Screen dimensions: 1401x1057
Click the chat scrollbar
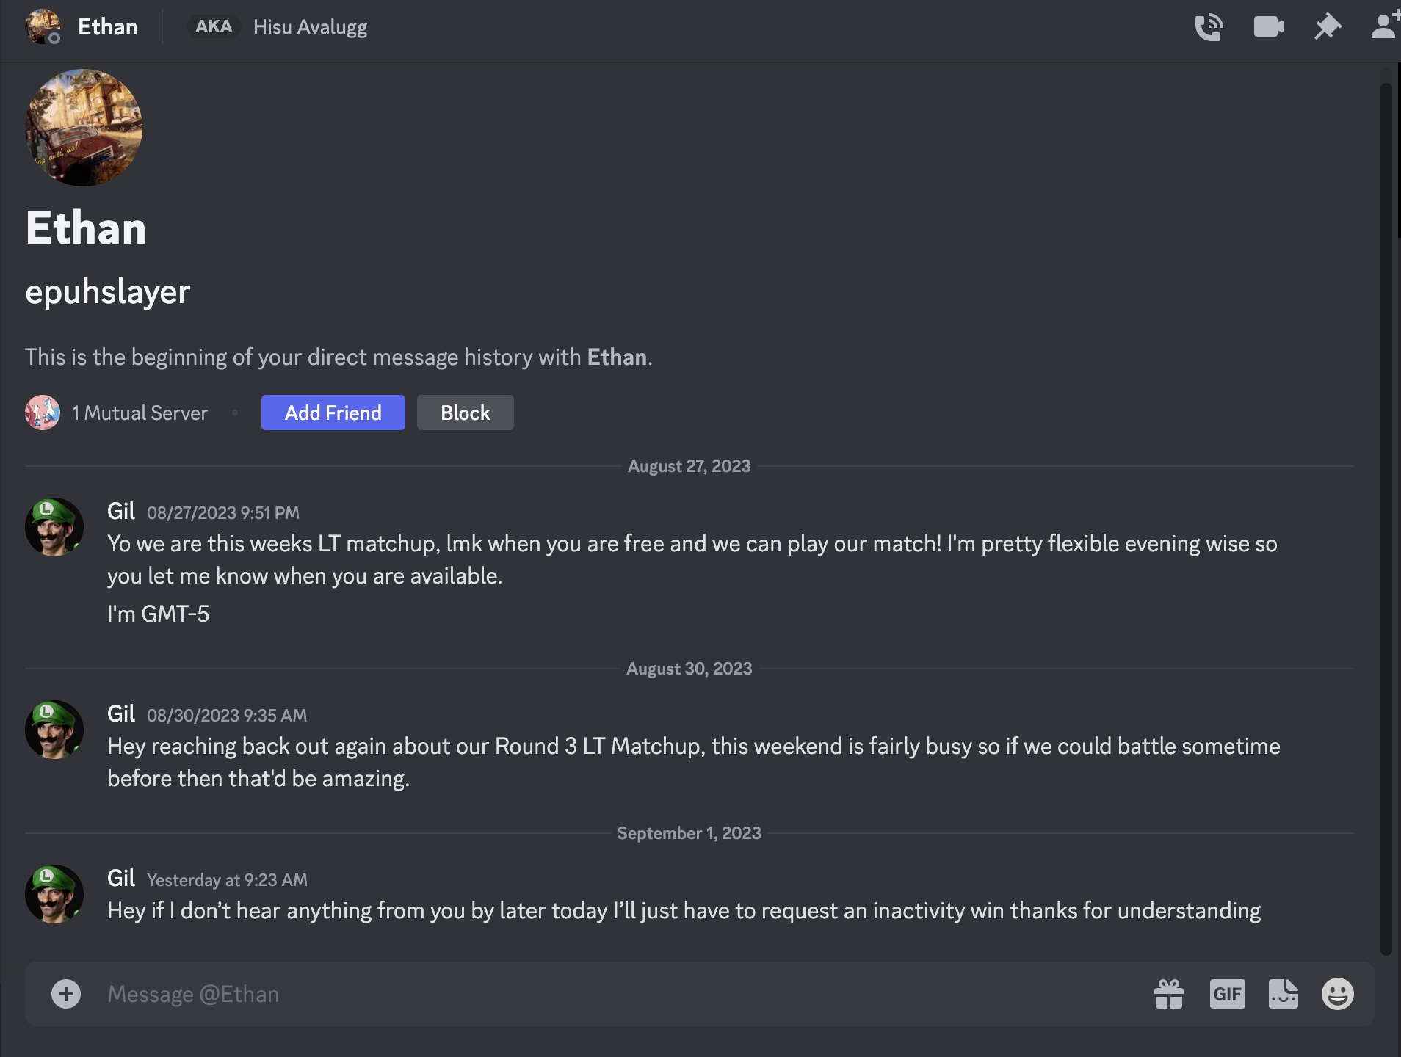(1386, 514)
